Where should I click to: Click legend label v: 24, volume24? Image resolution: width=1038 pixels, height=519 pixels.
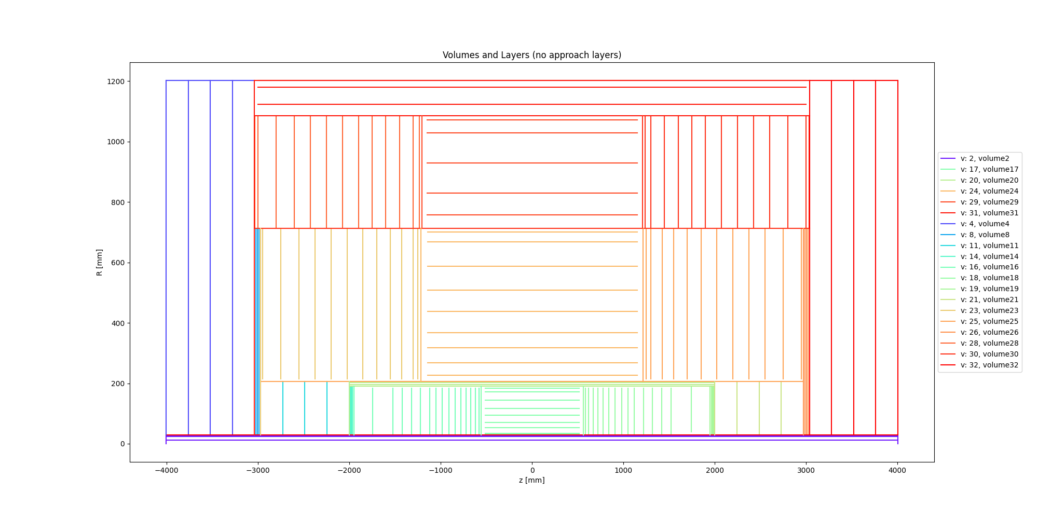click(x=989, y=192)
